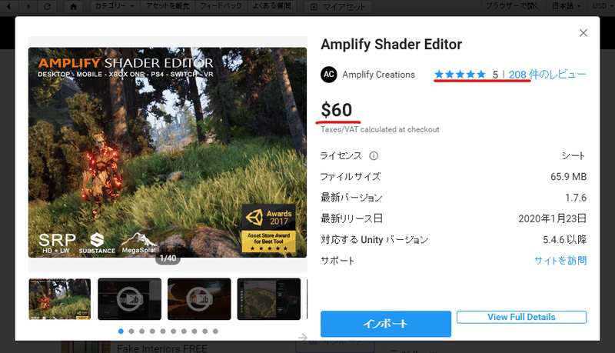Click the main Amplify Shader Editor preview image
The width and height of the screenshot is (615, 353).
[168, 152]
